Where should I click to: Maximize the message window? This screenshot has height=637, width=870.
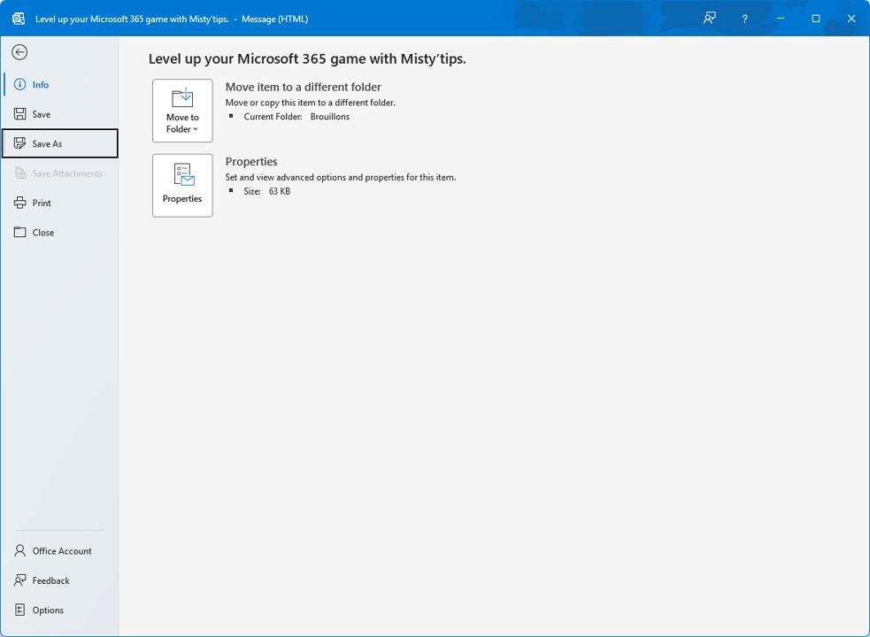[815, 19]
